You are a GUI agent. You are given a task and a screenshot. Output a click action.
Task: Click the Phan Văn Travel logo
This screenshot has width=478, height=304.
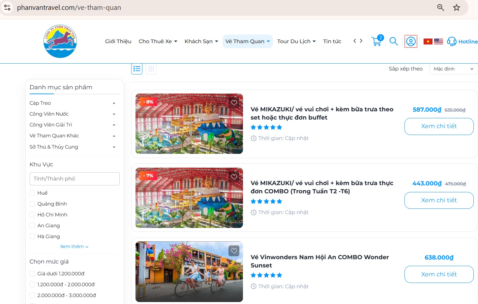click(60, 41)
